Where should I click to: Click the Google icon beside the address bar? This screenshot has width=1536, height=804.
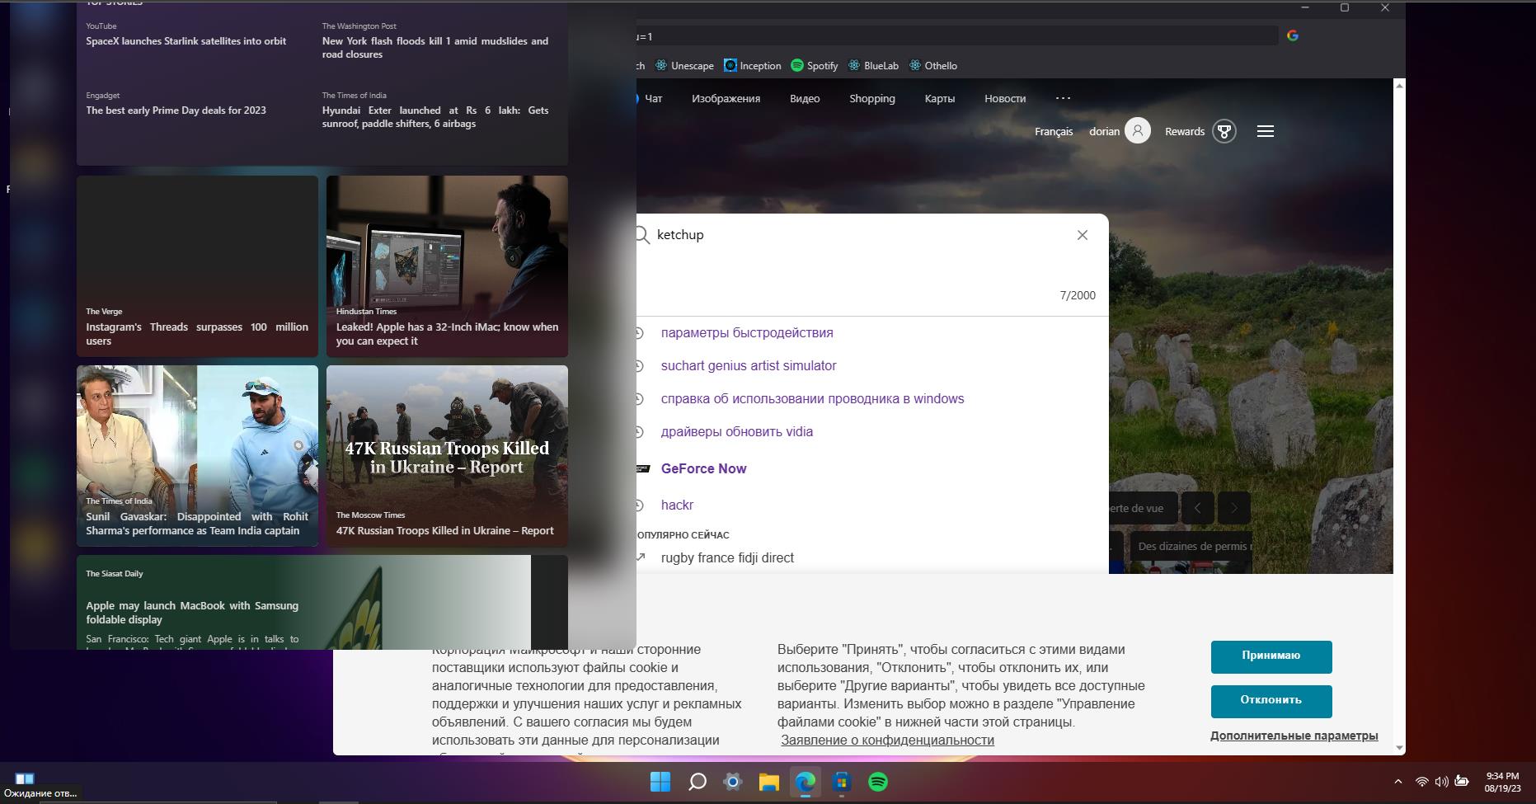1292,35
